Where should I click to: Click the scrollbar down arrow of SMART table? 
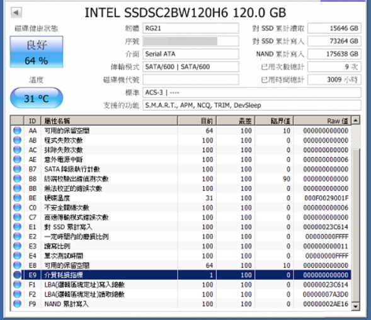click(x=355, y=306)
